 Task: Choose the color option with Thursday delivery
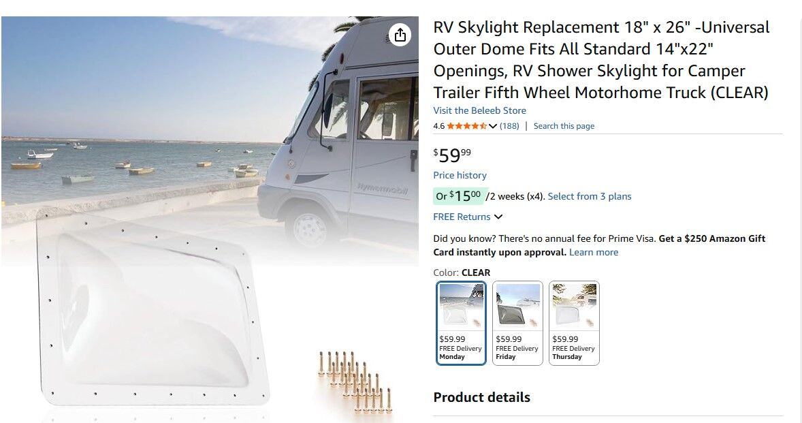574,323
